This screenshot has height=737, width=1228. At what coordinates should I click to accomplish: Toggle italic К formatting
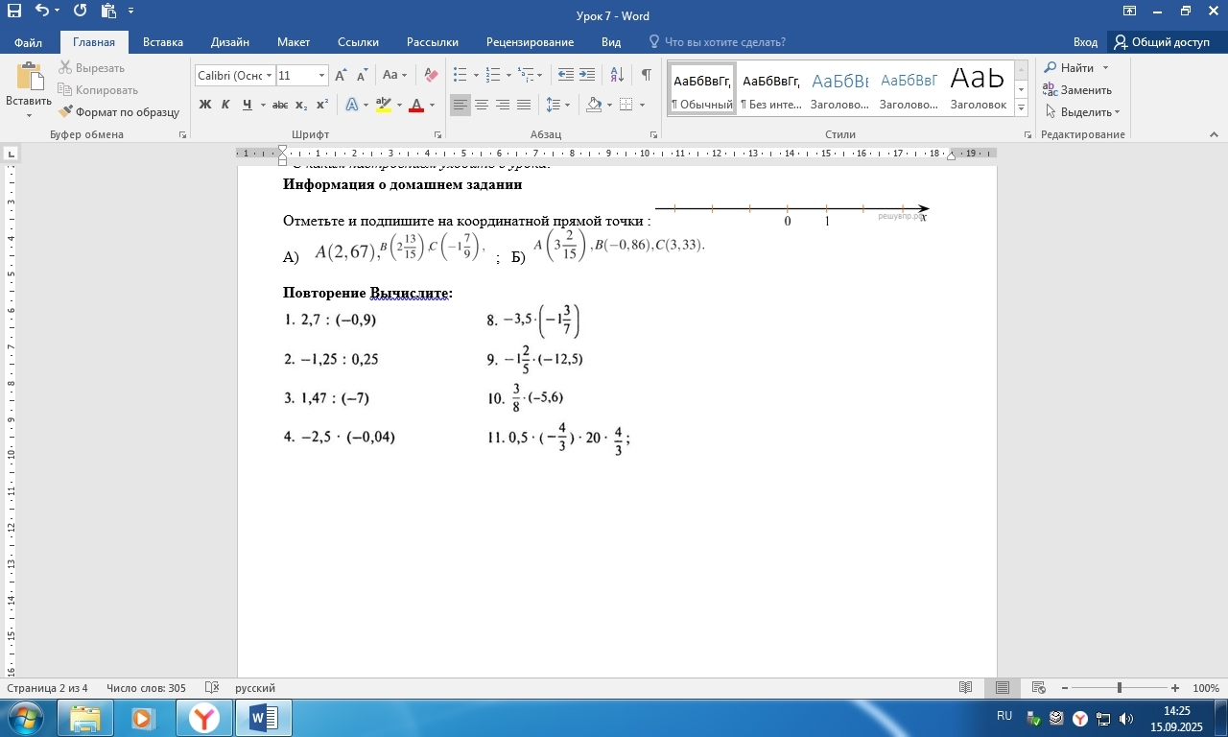pyautogui.click(x=226, y=105)
